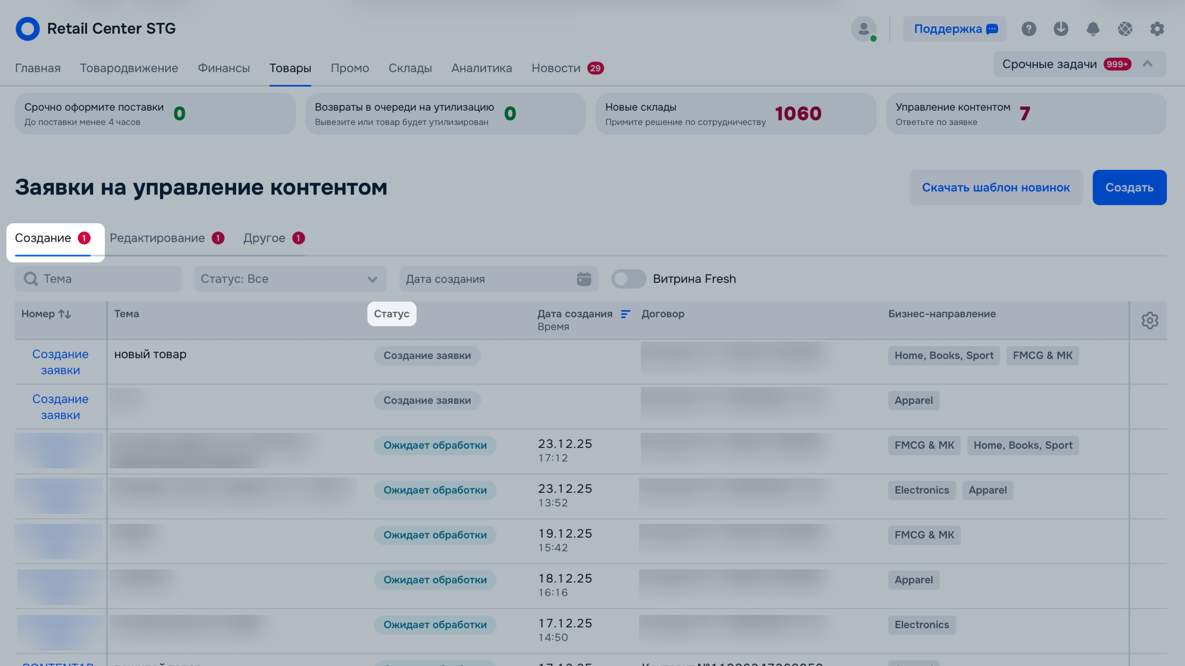
Task: Click the Дата создания sort icon
Action: (x=625, y=314)
